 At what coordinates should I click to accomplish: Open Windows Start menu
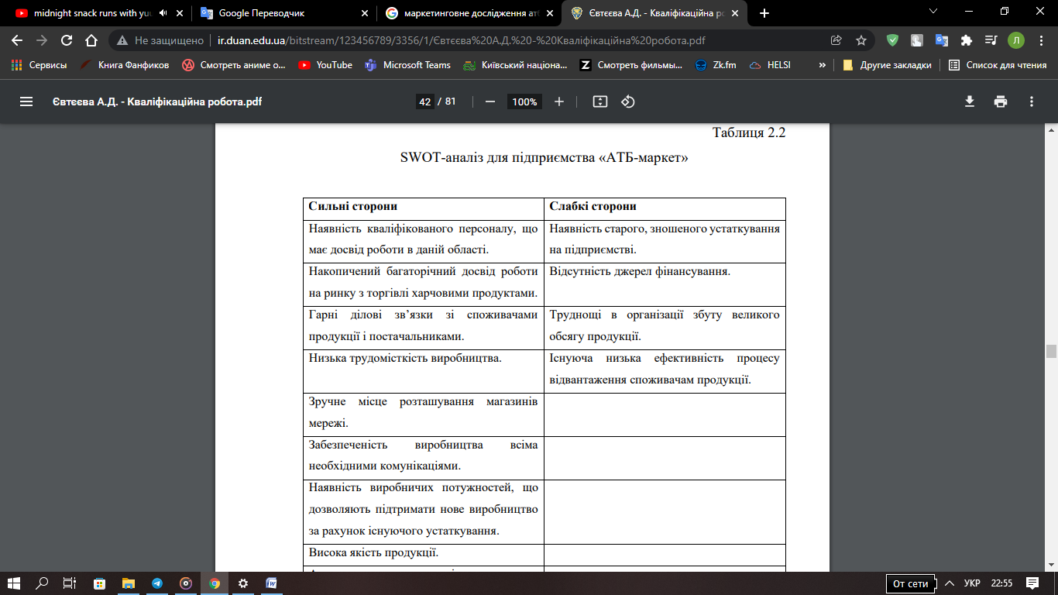tap(14, 583)
